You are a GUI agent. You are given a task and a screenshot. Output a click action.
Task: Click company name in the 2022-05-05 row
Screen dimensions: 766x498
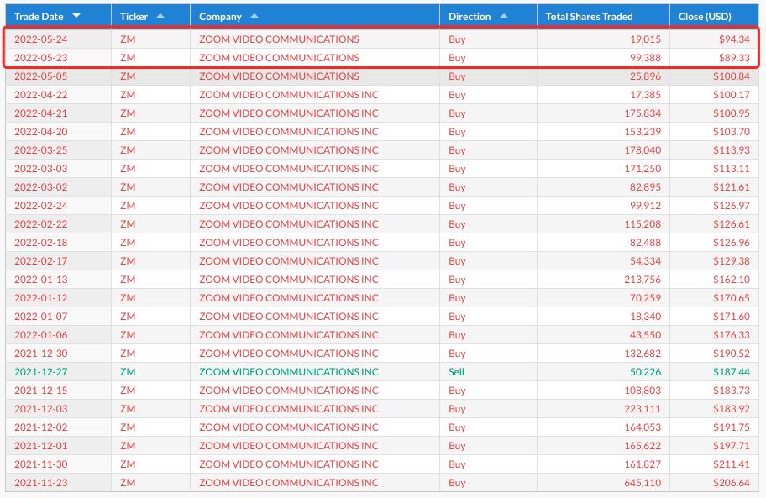point(279,76)
